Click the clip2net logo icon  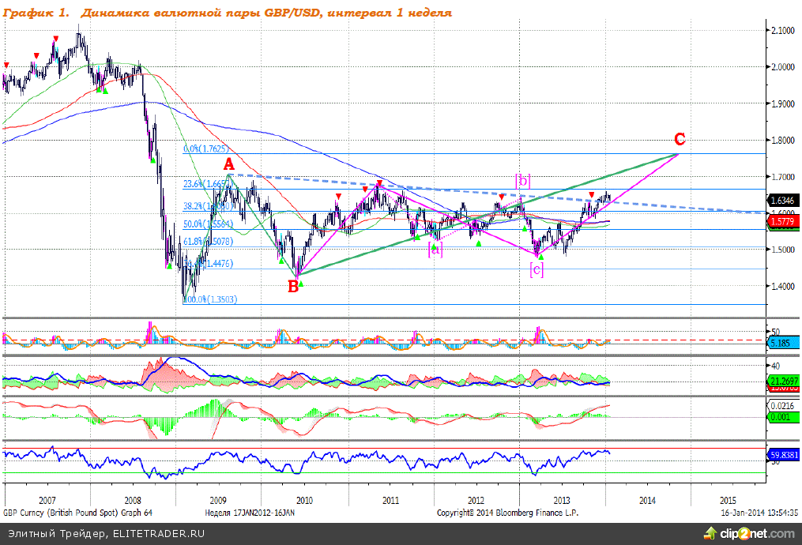[729, 535]
